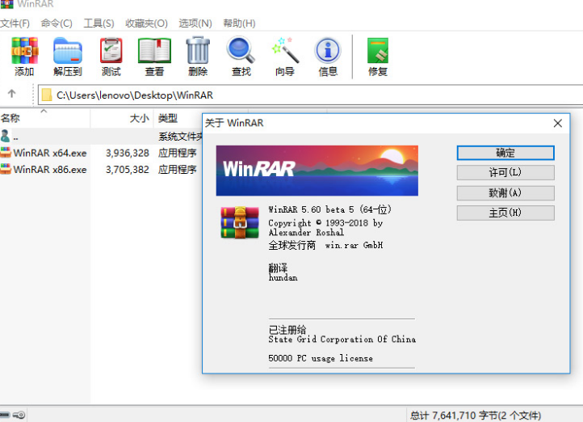Click the 信息 (Info) toolbar icon

[328, 57]
